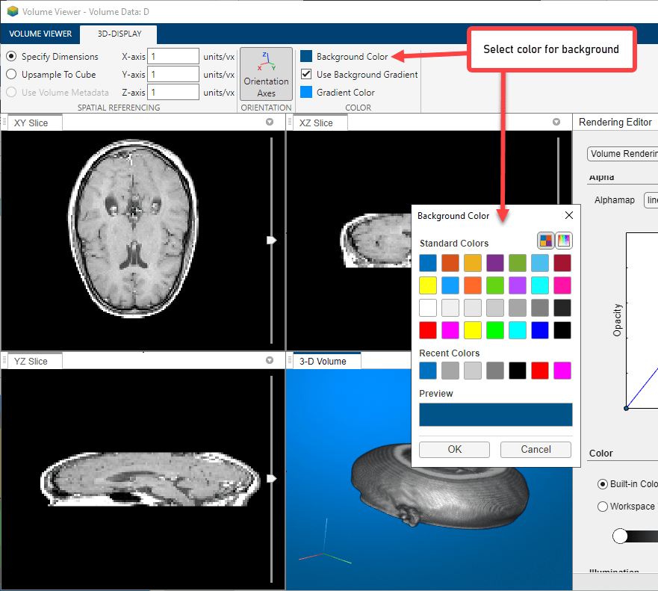Pick dark blue in first standard row
The width and height of the screenshot is (658, 591).
coord(428,263)
